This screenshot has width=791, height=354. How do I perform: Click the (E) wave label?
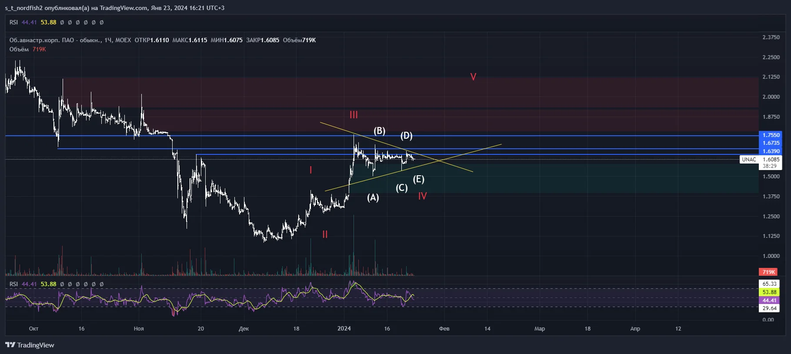click(x=418, y=179)
